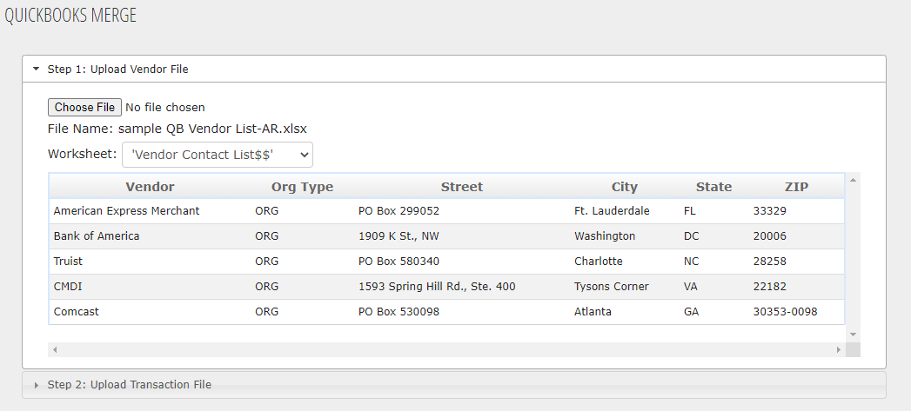This screenshot has width=911, height=411.
Task: Click ORG type in Comcast row
Action: tap(302, 312)
